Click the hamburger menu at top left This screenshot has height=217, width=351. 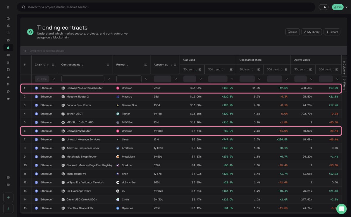coord(8,7)
